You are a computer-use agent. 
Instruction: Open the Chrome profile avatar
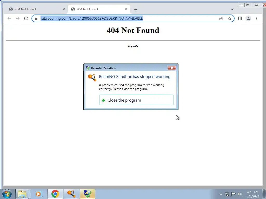pos(248,18)
